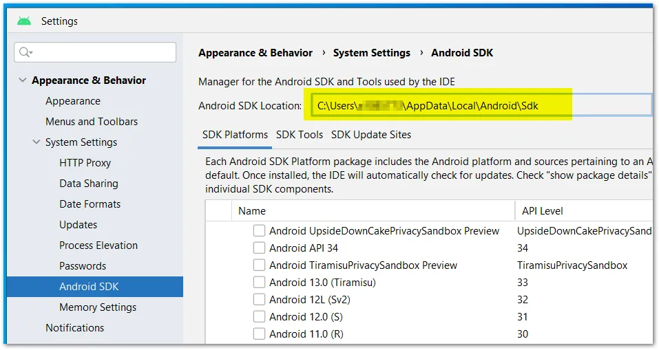Open Data Sharing settings
The height and width of the screenshot is (350, 659).
pos(89,184)
